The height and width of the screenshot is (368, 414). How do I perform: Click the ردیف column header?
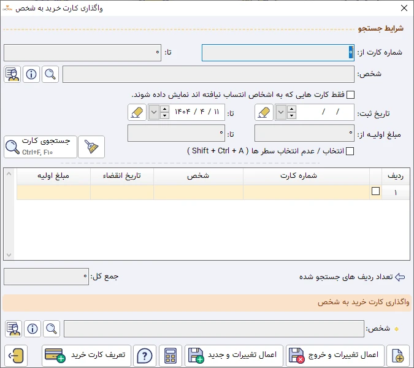396,176
